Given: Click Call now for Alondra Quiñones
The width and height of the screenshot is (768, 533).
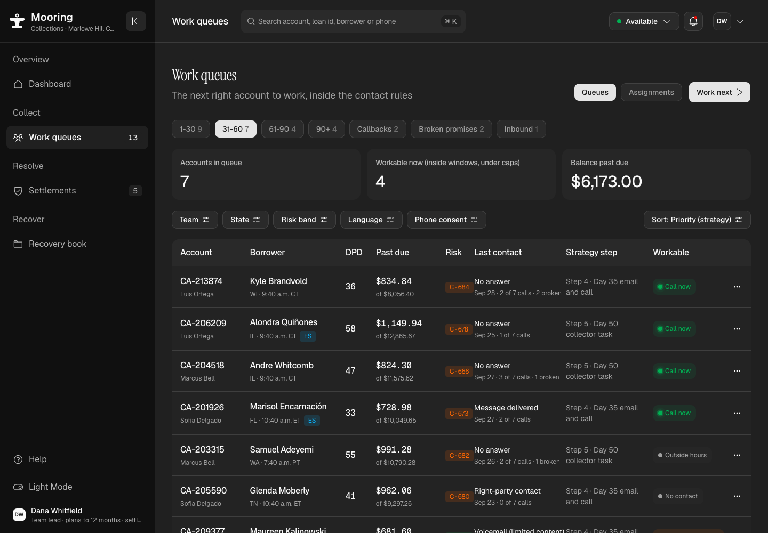Looking at the screenshot, I should [x=674, y=329].
